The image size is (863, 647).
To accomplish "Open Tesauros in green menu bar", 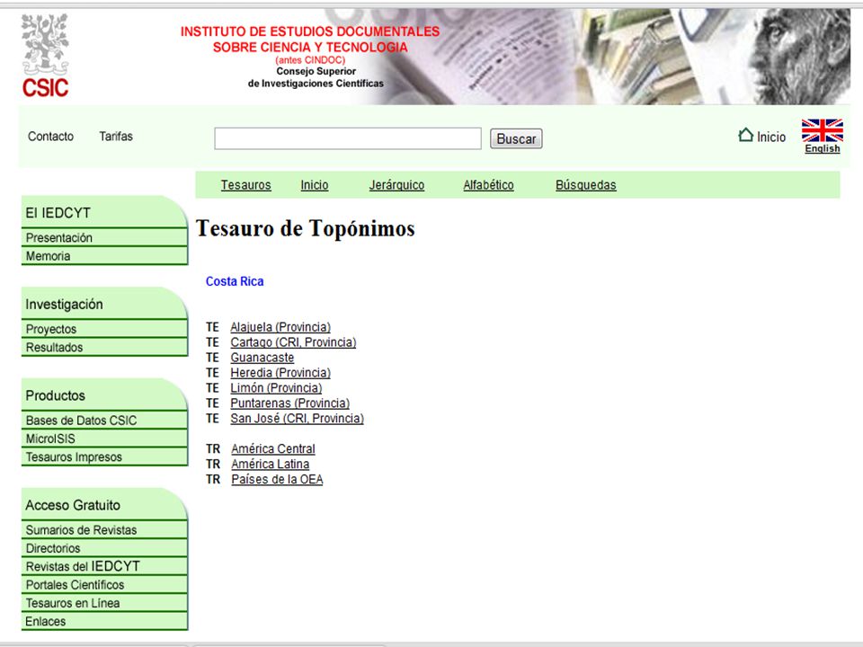I will pyautogui.click(x=246, y=185).
